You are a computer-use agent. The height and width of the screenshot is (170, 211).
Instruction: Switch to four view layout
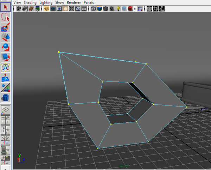(x=5, y=120)
